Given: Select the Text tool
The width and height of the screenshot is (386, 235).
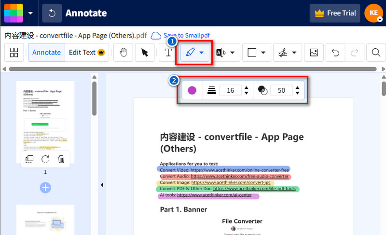Looking at the screenshot, I should click(x=168, y=53).
